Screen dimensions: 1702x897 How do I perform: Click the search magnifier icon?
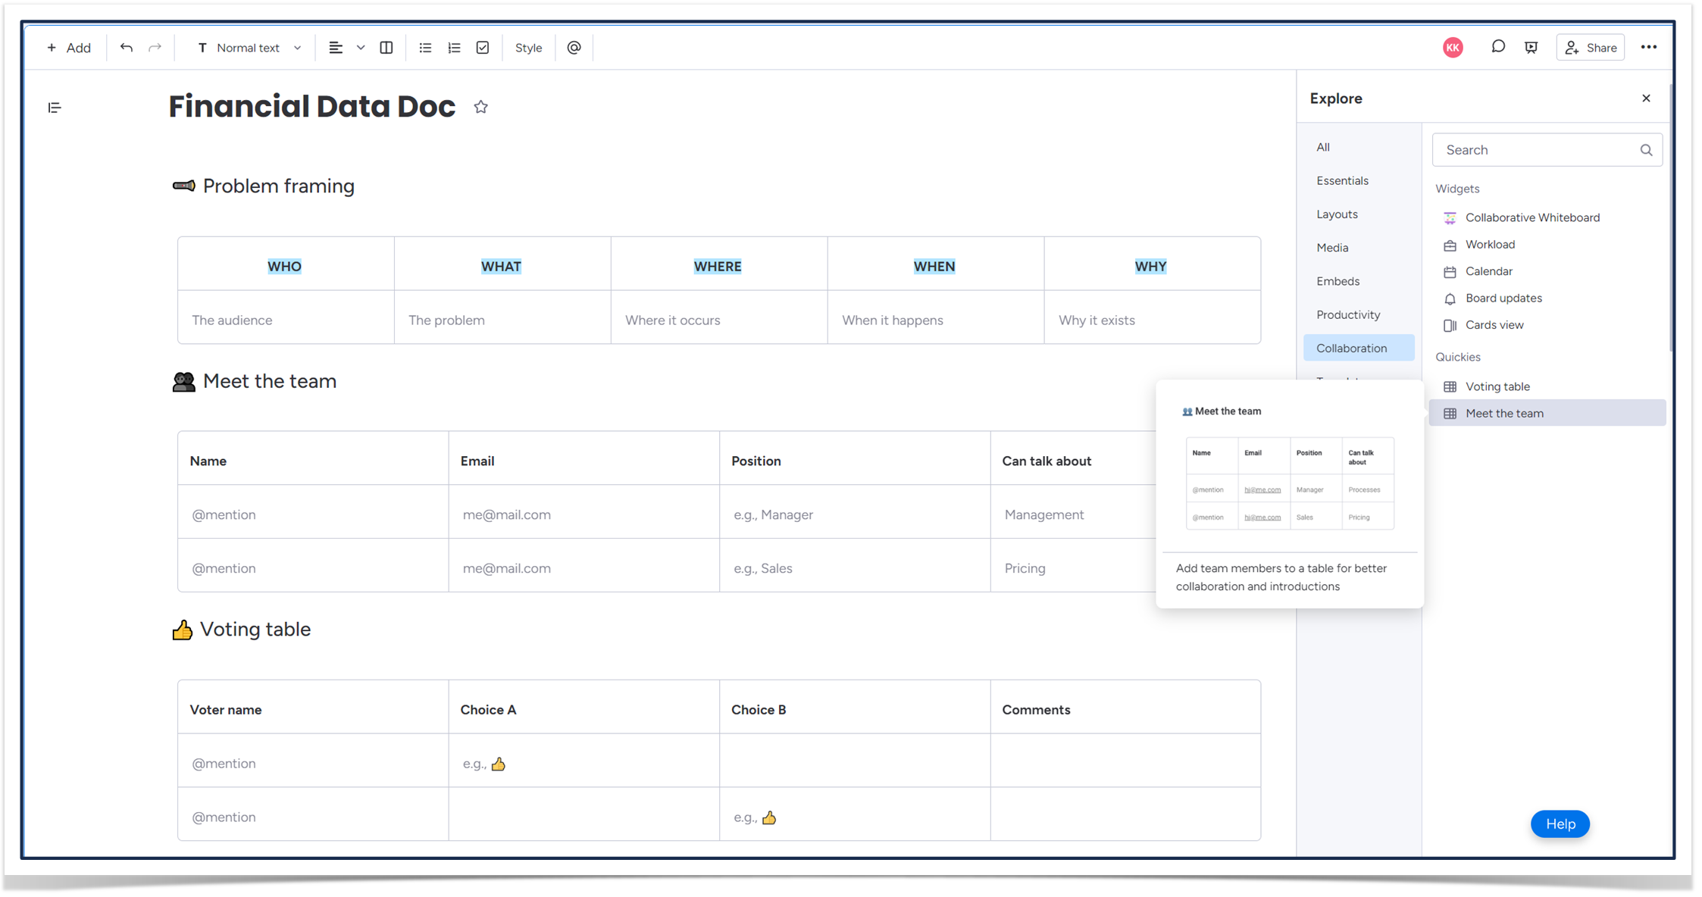click(1646, 150)
